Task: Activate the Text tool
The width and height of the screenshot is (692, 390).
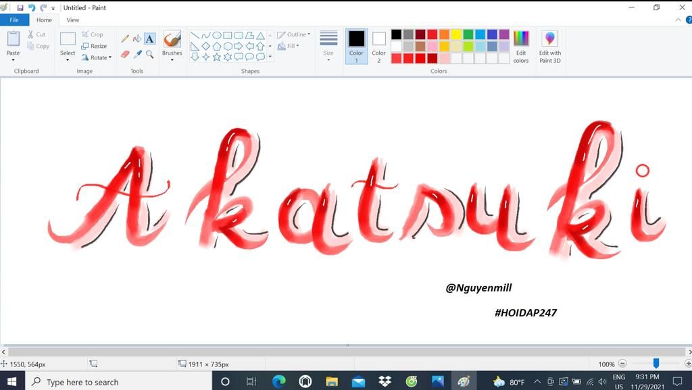Action: tap(149, 38)
